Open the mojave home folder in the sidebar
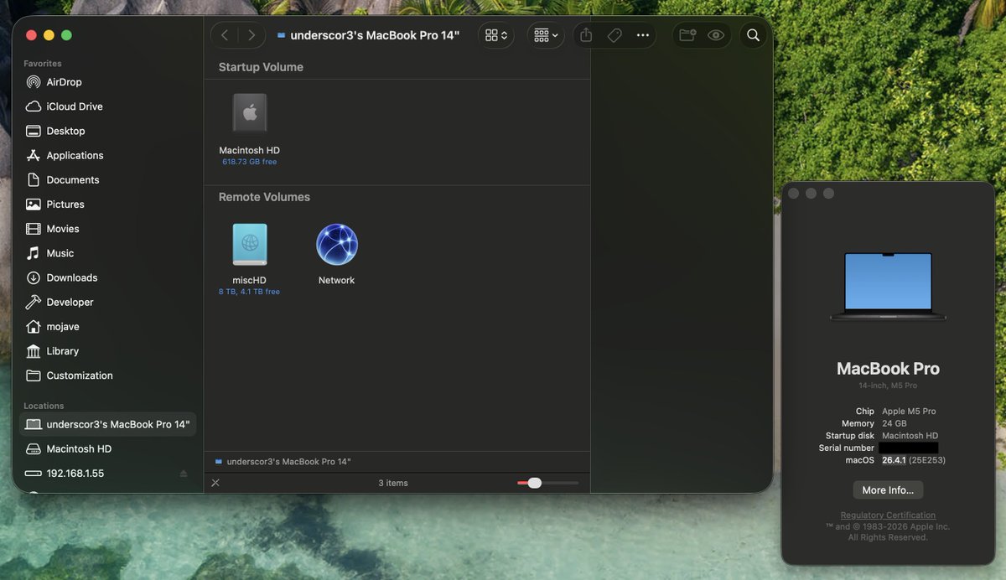 107,326
